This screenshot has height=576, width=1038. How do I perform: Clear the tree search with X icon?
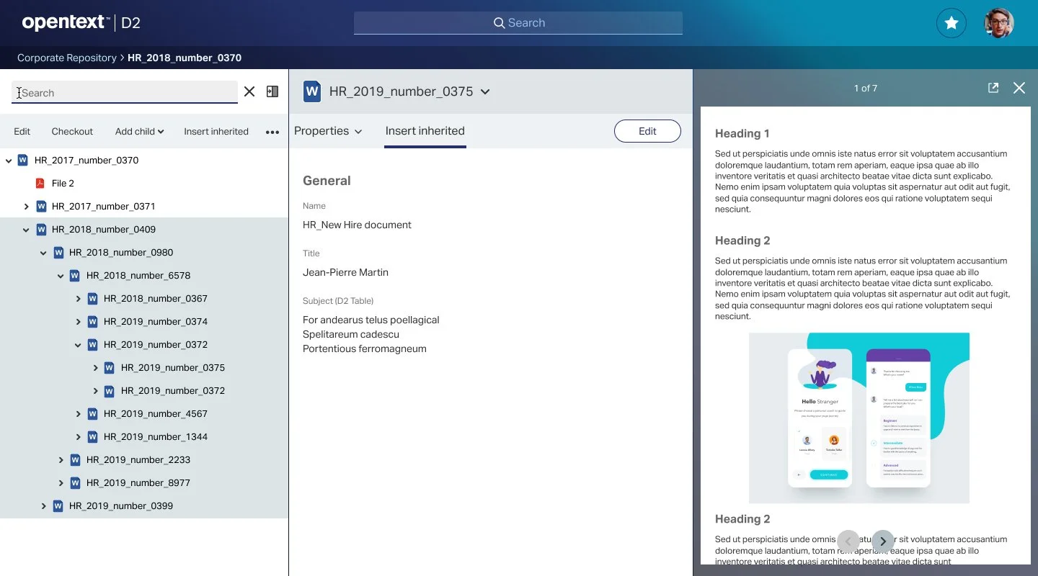pos(249,91)
